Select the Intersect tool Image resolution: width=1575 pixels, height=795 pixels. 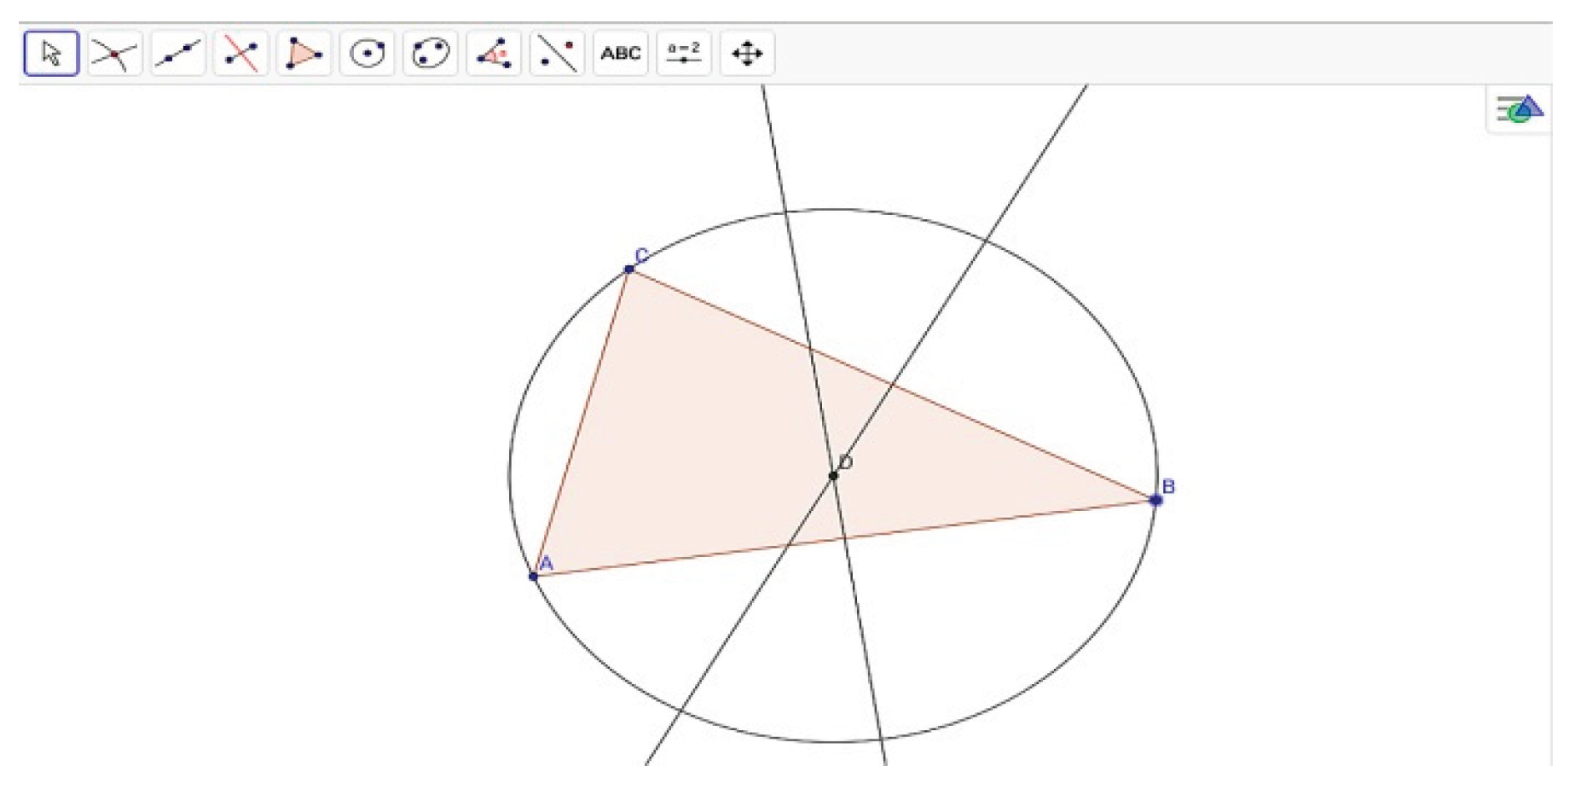114,54
